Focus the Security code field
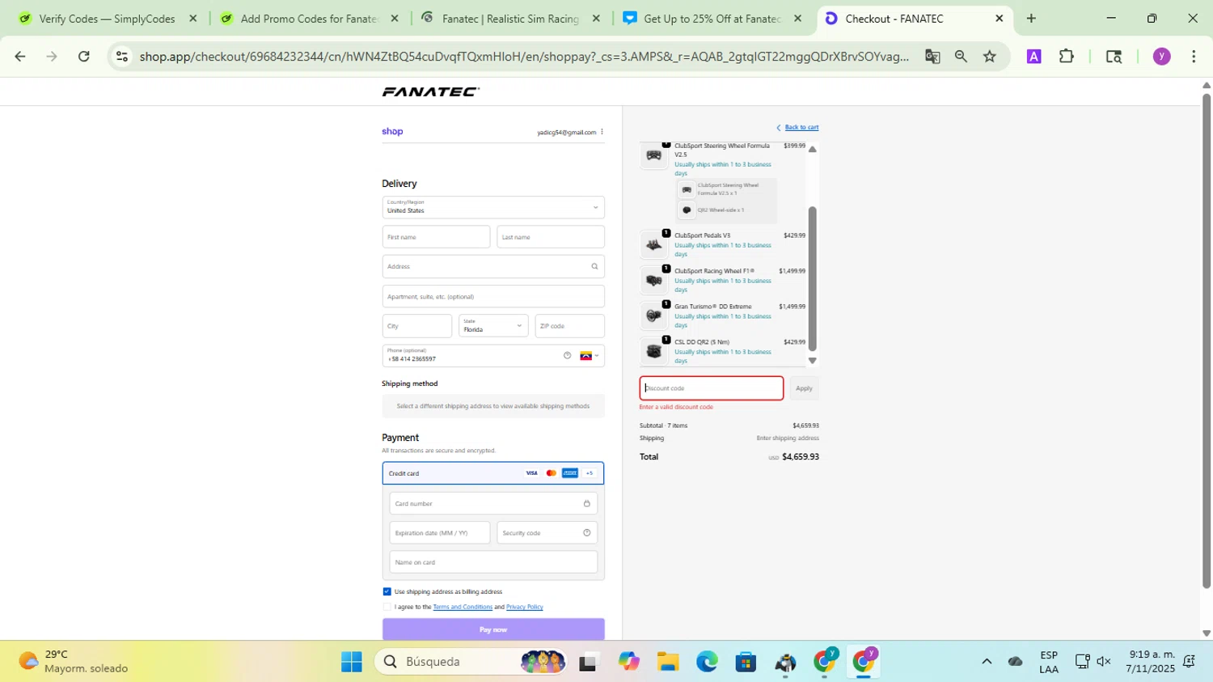Screen dimensions: 1213x682 pyautogui.click(x=547, y=532)
